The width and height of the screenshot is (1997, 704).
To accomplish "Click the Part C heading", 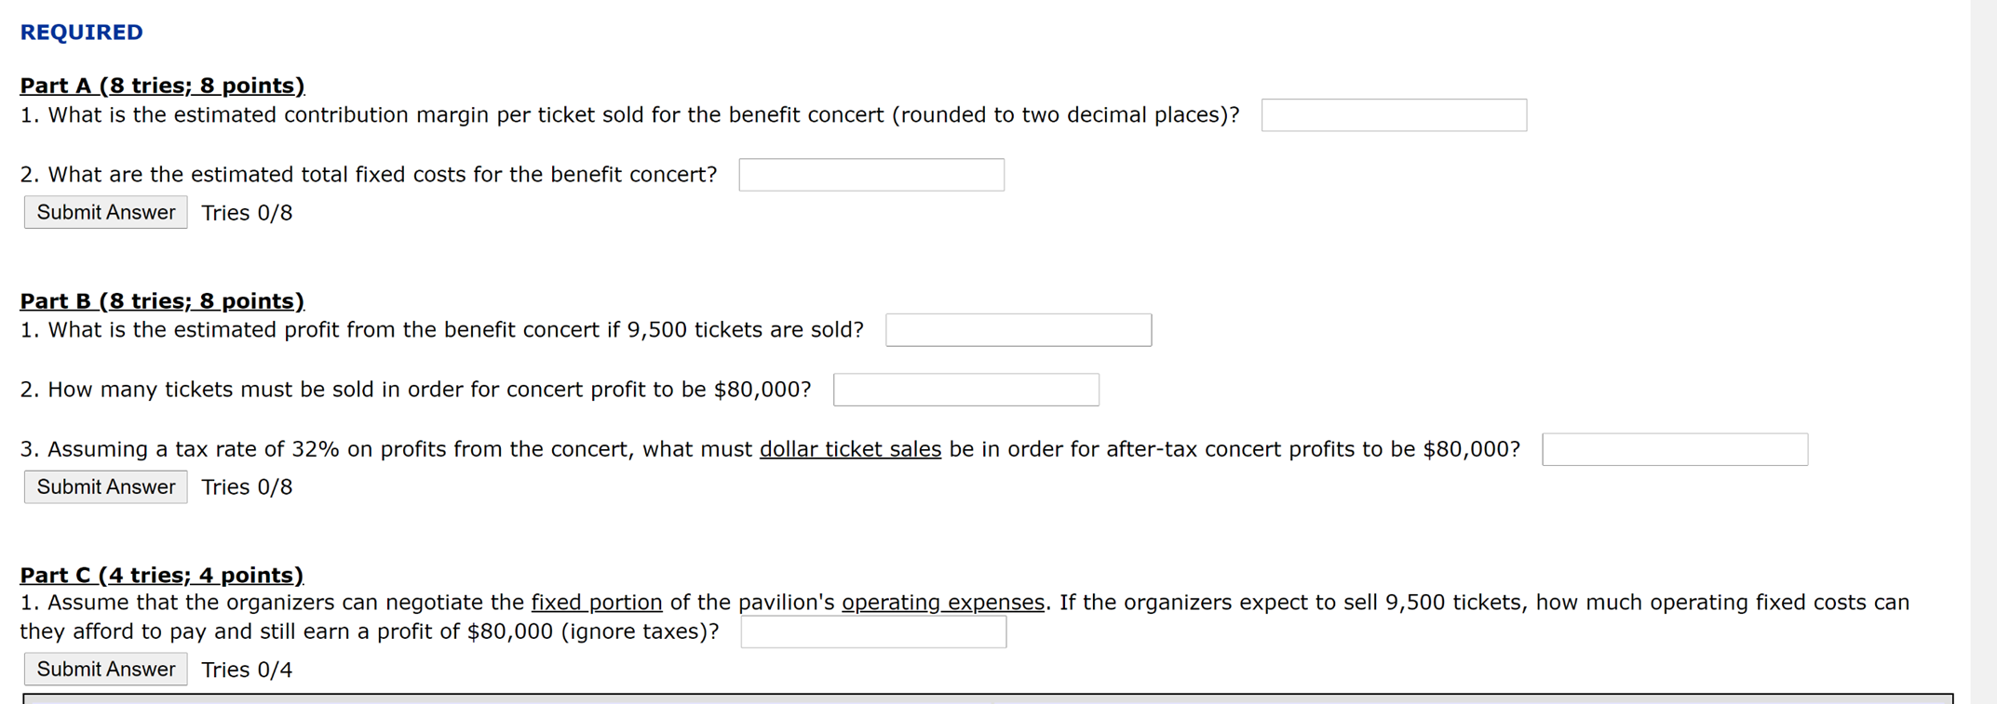I will pos(161,575).
